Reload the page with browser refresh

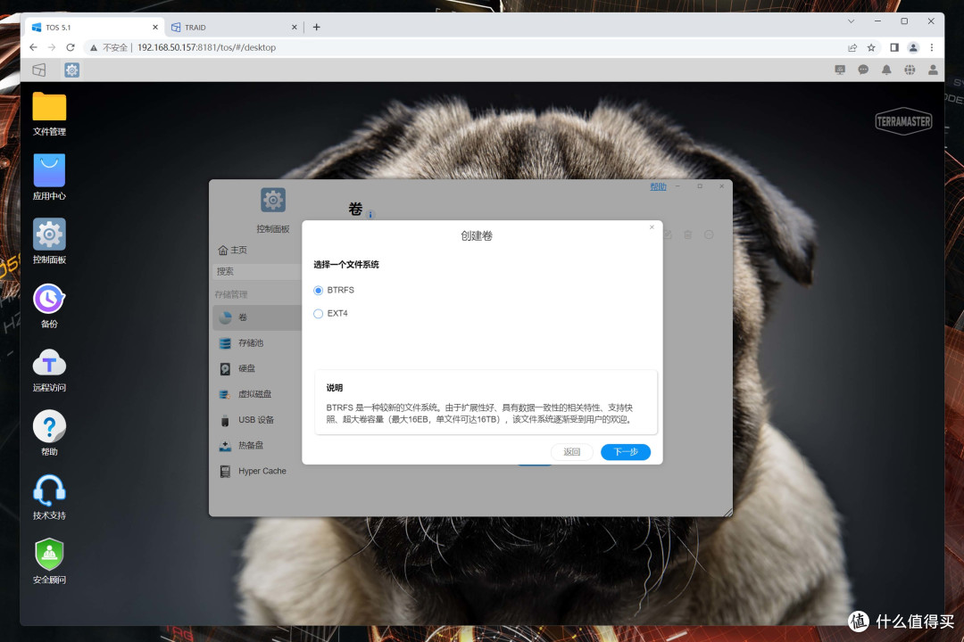71,47
